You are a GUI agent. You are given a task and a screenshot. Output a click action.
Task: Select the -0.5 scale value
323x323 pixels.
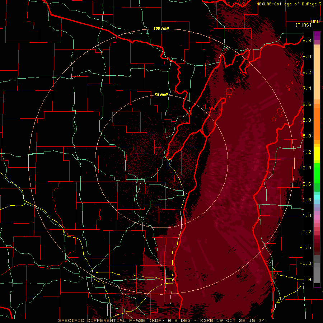coord(305,248)
